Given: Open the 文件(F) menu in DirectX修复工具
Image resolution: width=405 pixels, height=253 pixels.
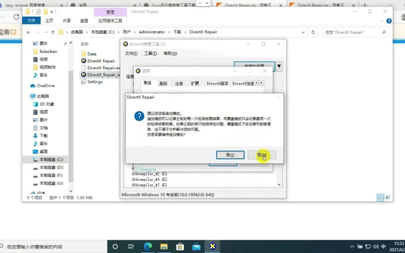Looking at the screenshot, I should pyautogui.click(x=131, y=53).
